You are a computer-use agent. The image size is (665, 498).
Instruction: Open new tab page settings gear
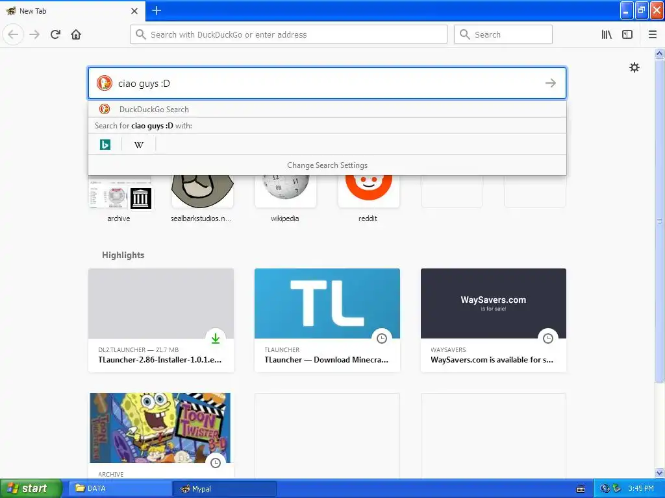point(634,67)
